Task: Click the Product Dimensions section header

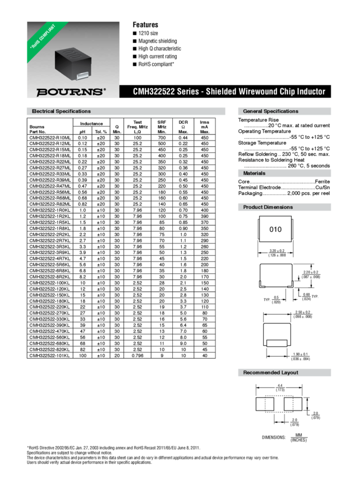Action: point(284,207)
